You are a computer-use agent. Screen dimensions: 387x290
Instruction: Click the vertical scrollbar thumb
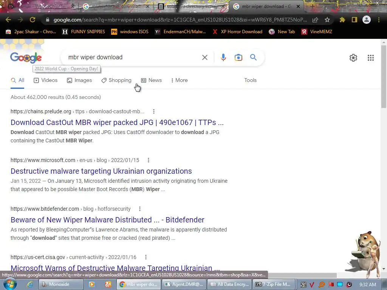pos(384,76)
